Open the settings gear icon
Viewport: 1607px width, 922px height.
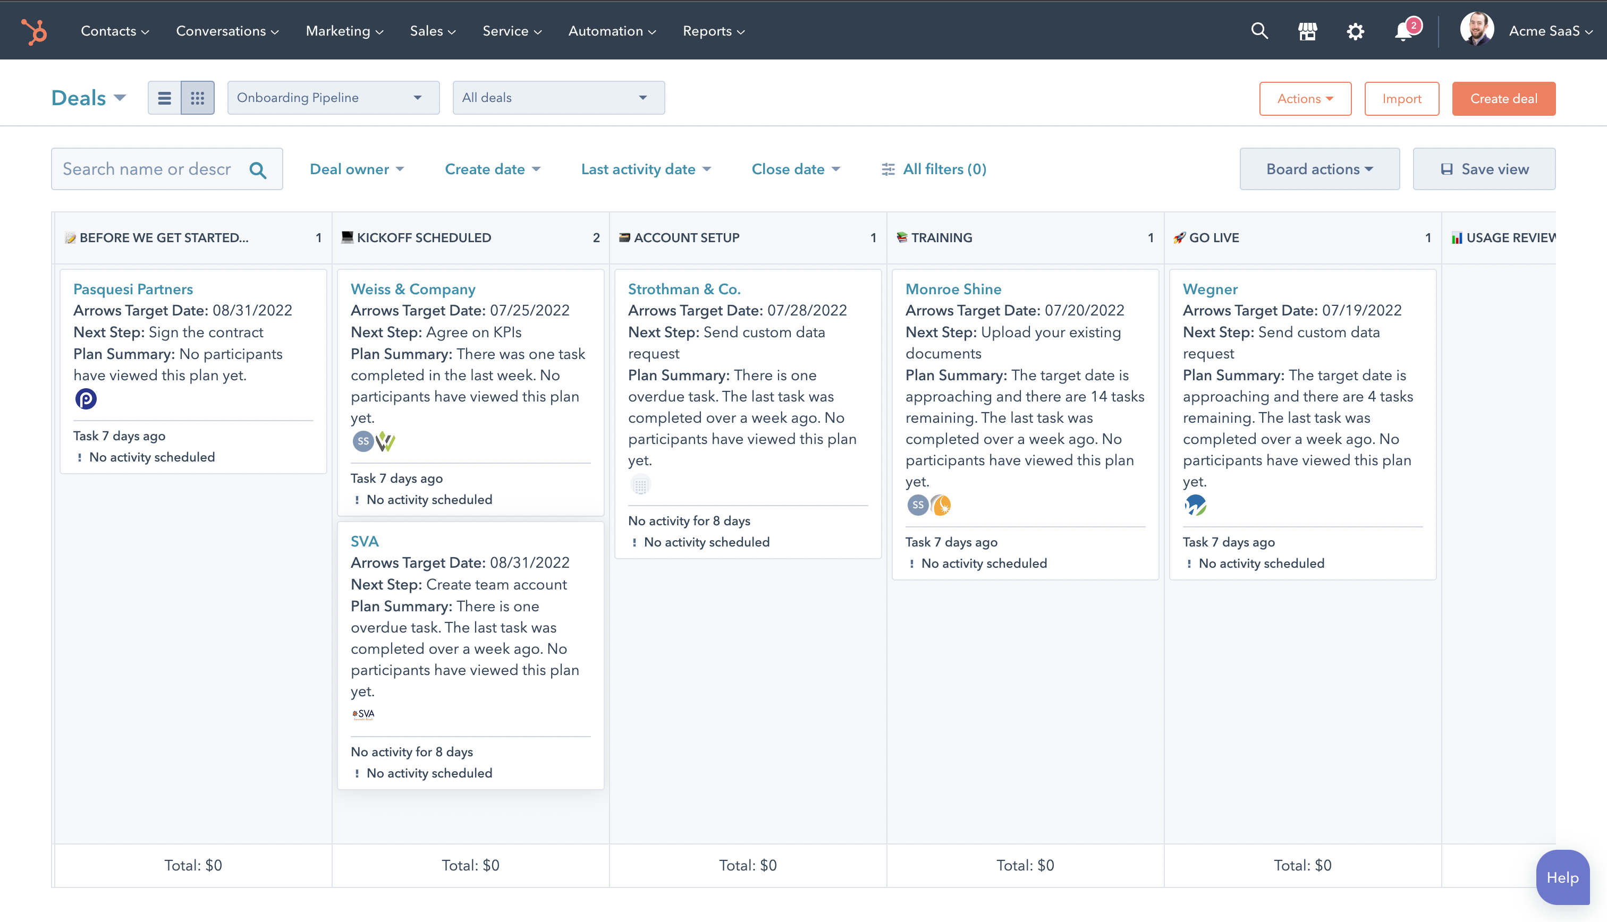1355,31
